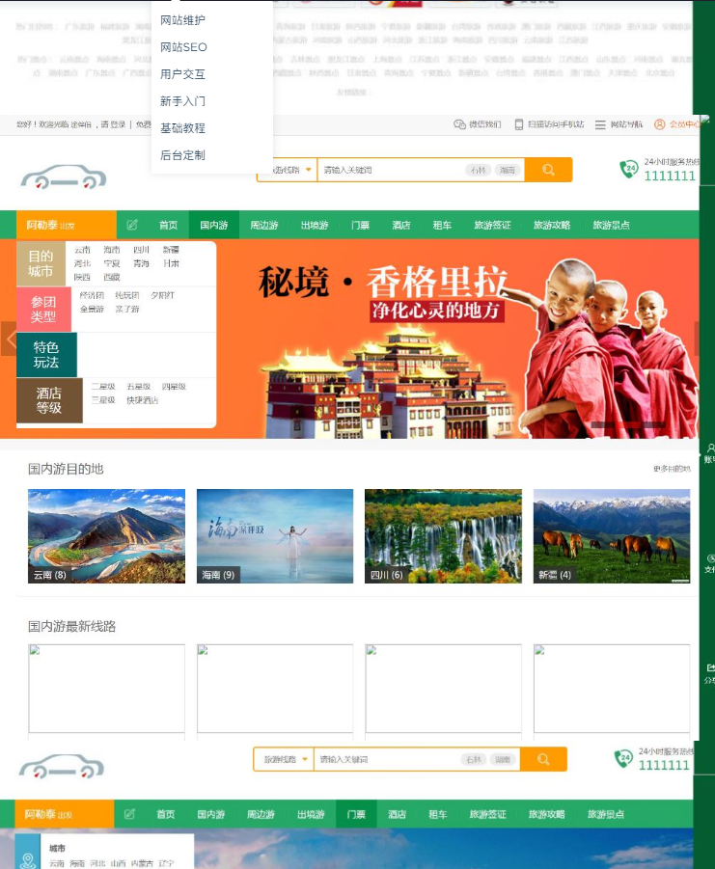Select 网站SEO from the open dropdown menu
Viewport: 715px width, 869px height.
pyautogui.click(x=183, y=47)
